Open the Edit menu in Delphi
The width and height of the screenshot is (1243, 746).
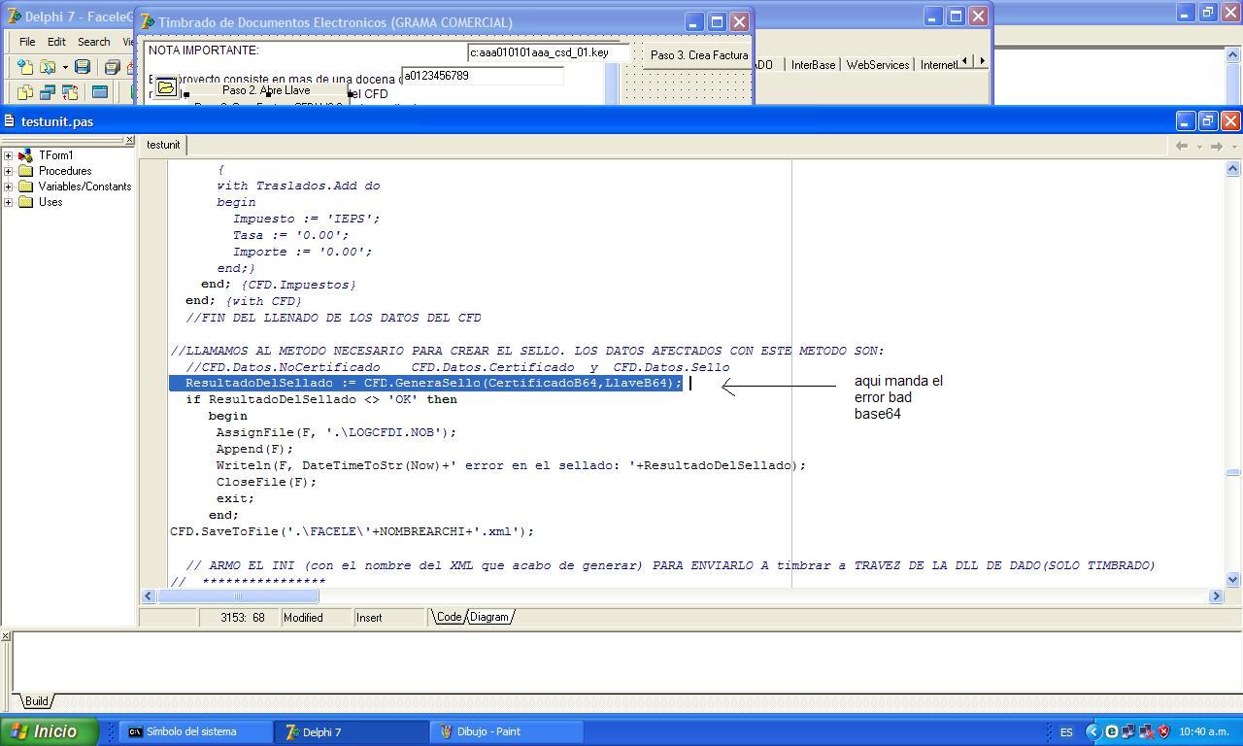pos(56,42)
